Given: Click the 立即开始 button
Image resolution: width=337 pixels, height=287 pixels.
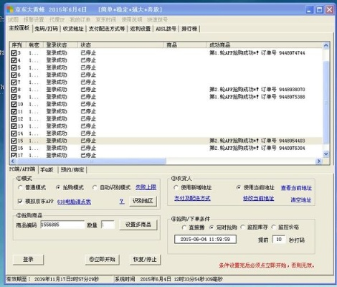Looking at the screenshot, I should pyautogui.click(x=103, y=260).
